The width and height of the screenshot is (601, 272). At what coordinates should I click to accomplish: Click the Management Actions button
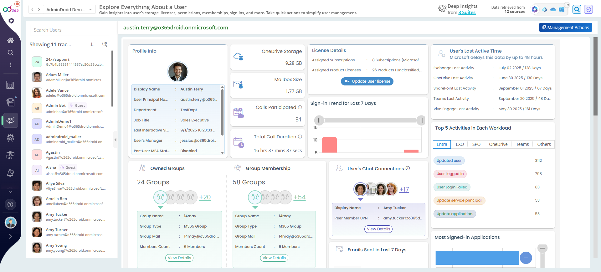coord(565,28)
